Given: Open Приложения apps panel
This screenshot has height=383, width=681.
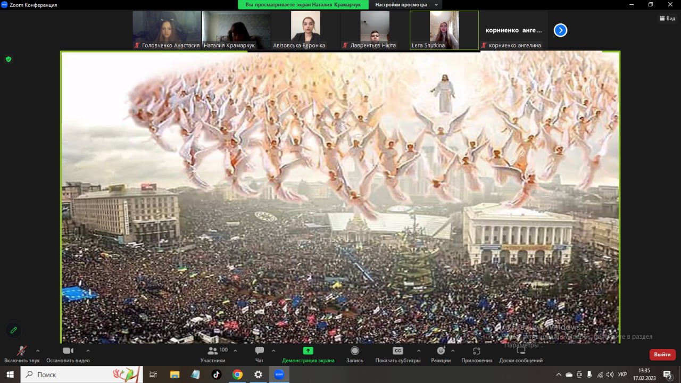Looking at the screenshot, I should click(x=477, y=354).
